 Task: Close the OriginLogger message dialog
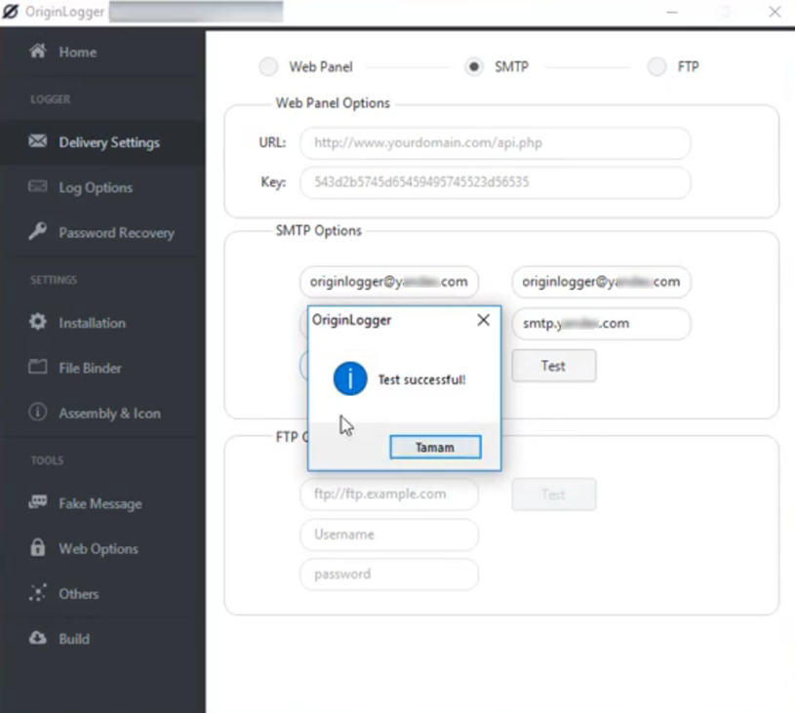pos(483,320)
